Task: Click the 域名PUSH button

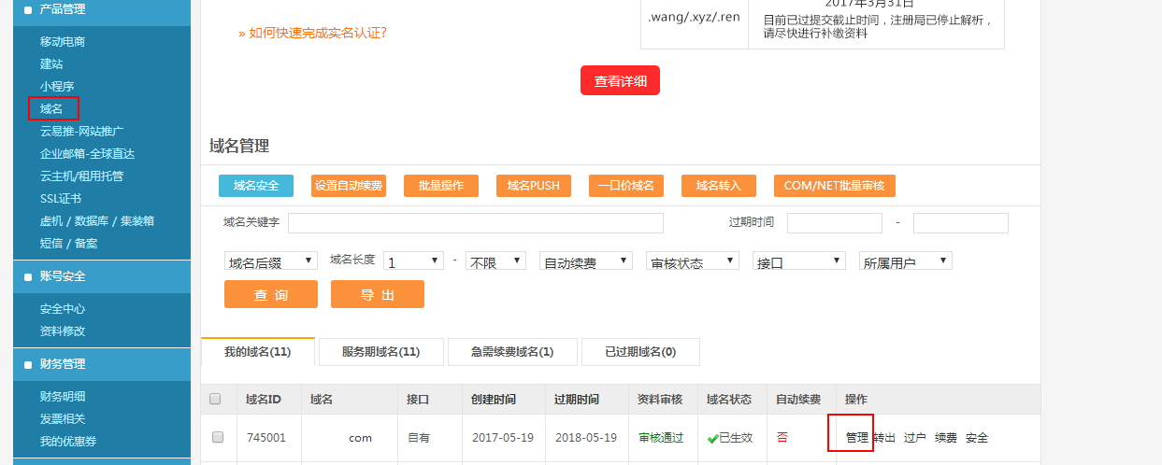Action: (x=533, y=186)
